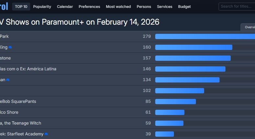Click the blue badge icon in the 134-point row
255x139 pixels.
(8, 80)
